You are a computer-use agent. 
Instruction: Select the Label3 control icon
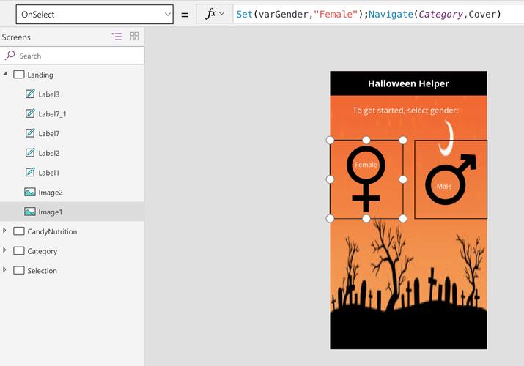click(x=30, y=94)
